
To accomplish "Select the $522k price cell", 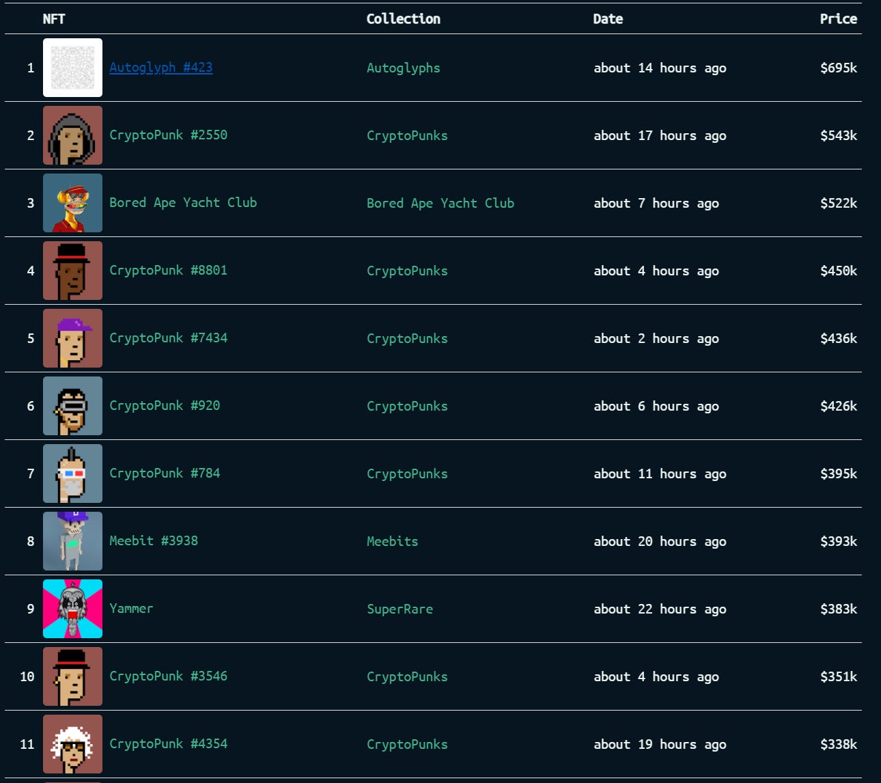I will pyautogui.click(x=839, y=203).
